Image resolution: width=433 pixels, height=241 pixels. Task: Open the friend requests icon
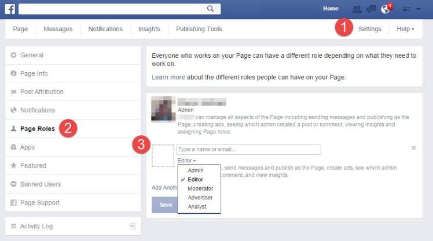click(x=357, y=9)
